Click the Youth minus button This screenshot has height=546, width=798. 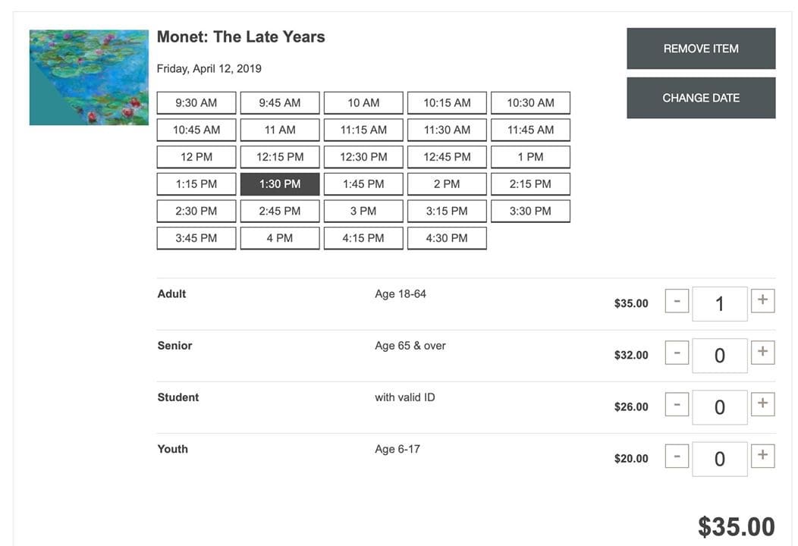tap(677, 456)
